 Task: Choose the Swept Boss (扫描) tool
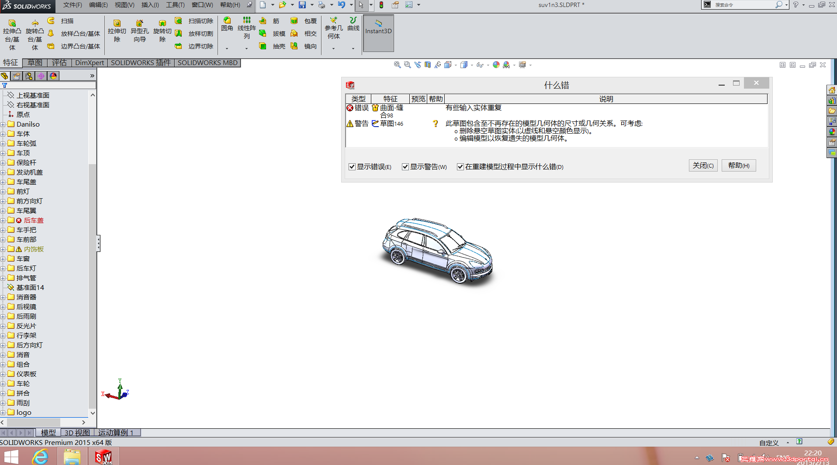pos(61,21)
